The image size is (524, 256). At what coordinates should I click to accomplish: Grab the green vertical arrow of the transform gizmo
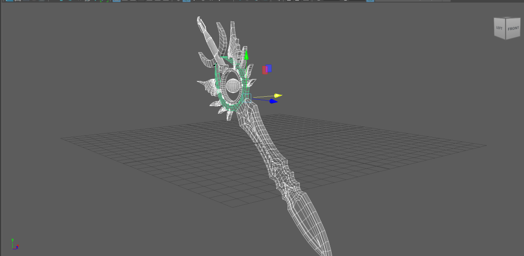coord(246,55)
